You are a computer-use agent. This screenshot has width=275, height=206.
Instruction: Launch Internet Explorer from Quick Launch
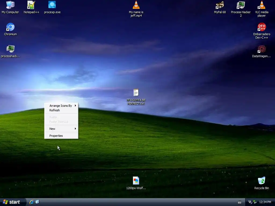[x=32, y=202]
